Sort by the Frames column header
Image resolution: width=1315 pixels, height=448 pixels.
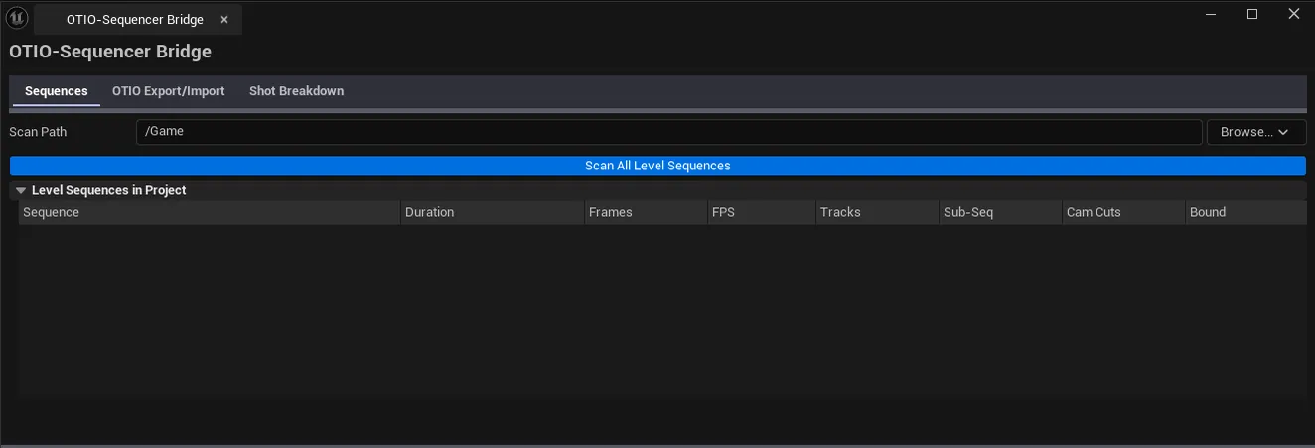click(x=646, y=212)
